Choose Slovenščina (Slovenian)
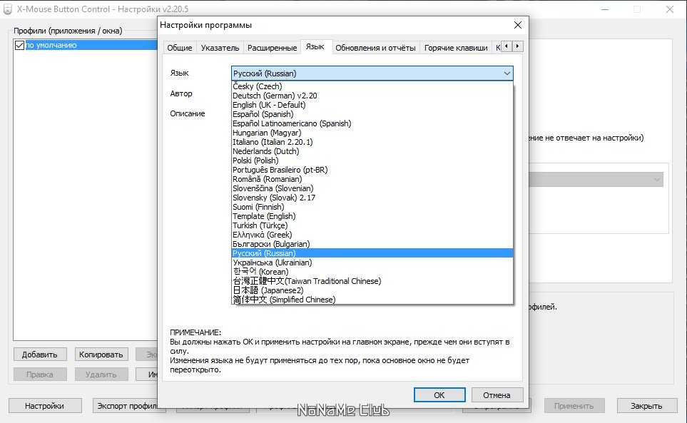This screenshot has height=423, width=687. click(372, 188)
